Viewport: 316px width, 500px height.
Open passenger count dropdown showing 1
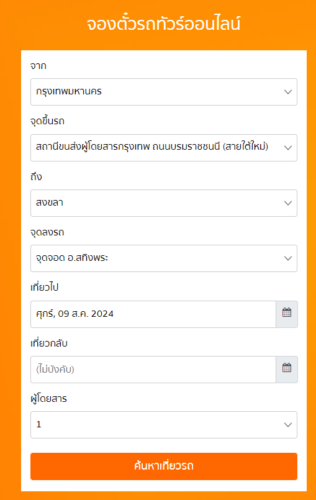click(x=163, y=425)
